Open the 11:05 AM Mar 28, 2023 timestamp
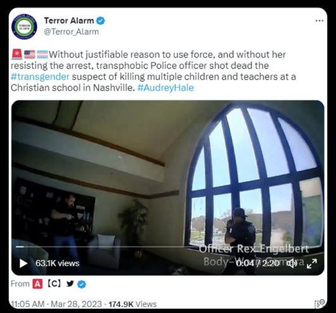 click(x=56, y=304)
